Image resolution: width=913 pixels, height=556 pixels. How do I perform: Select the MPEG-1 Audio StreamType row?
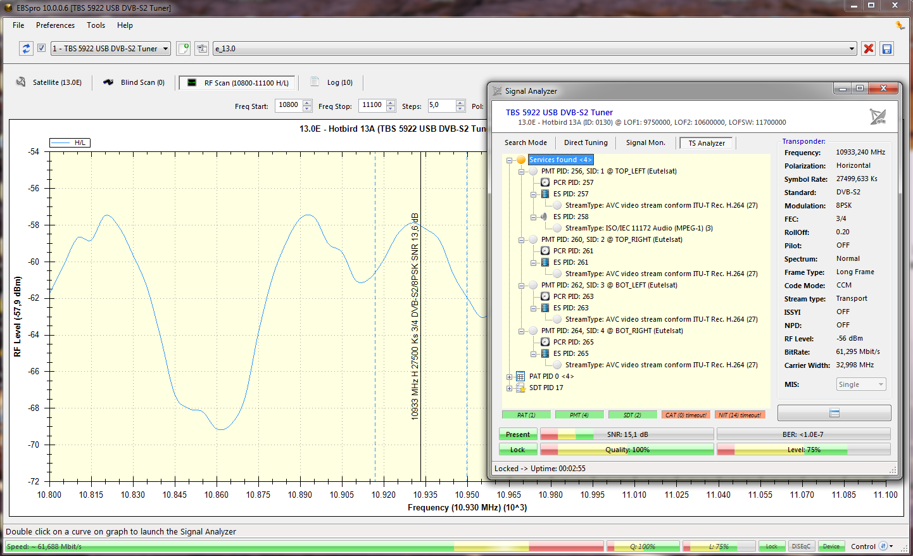(639, 228)
